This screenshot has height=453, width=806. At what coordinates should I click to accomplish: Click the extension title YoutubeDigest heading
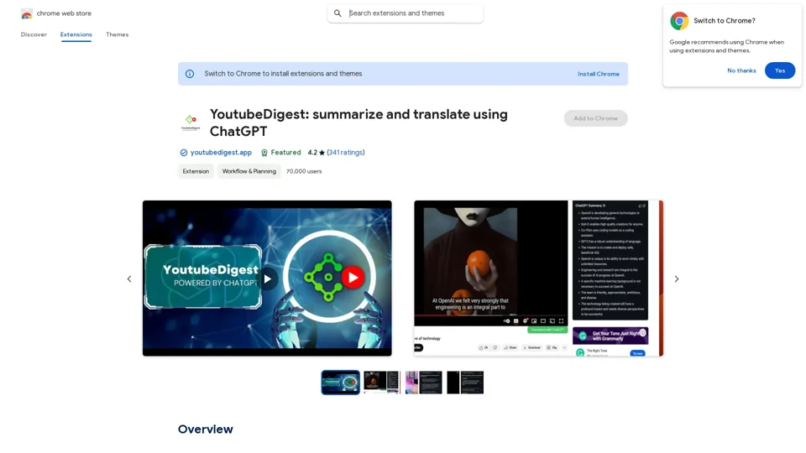359,122
